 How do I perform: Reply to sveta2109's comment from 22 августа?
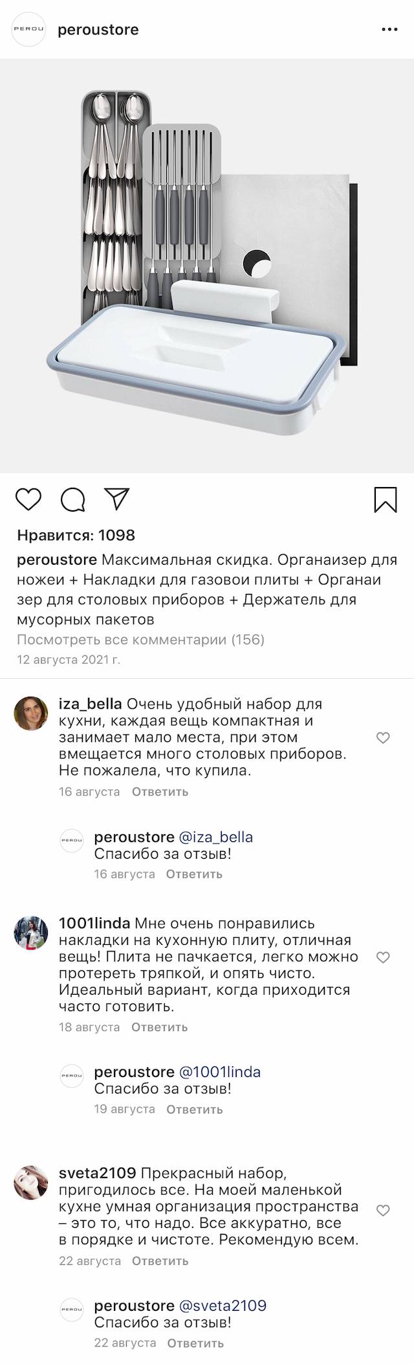(x=160, y=1261)
